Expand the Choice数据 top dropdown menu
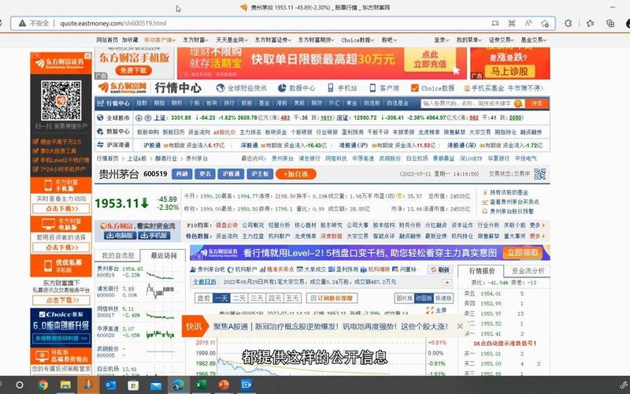The image size is (630, 394). coord(358,40)
